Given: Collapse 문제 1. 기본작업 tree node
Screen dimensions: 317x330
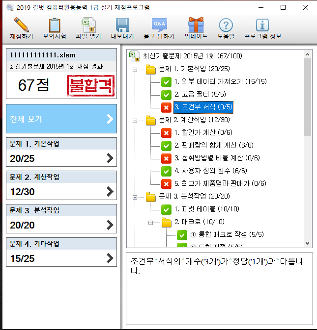Looking at the screenshot, I should 134,69.
